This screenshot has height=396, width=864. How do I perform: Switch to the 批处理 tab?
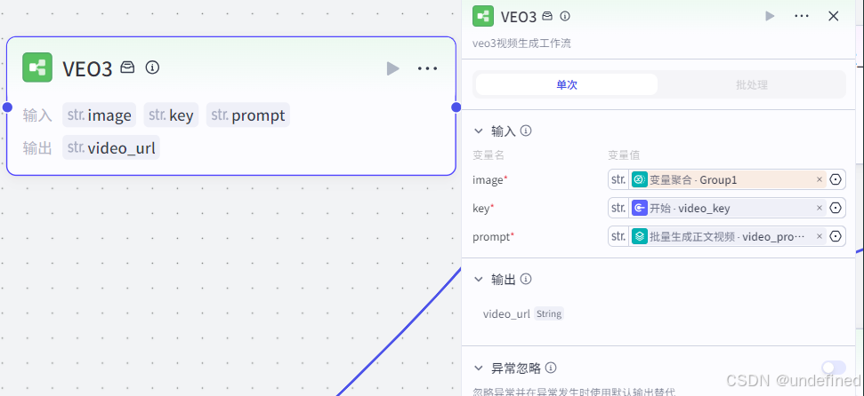coord(752,84)
